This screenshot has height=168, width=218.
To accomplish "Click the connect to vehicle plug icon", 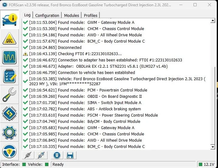I will 28,155.
